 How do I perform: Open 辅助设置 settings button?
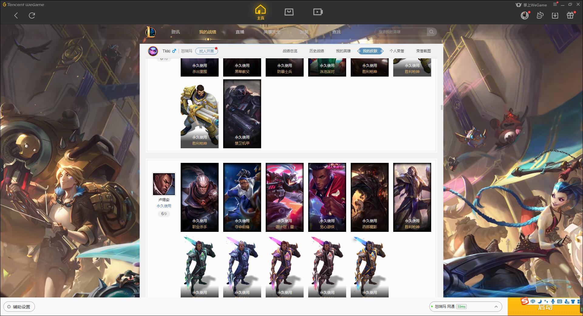click(19, 307)
